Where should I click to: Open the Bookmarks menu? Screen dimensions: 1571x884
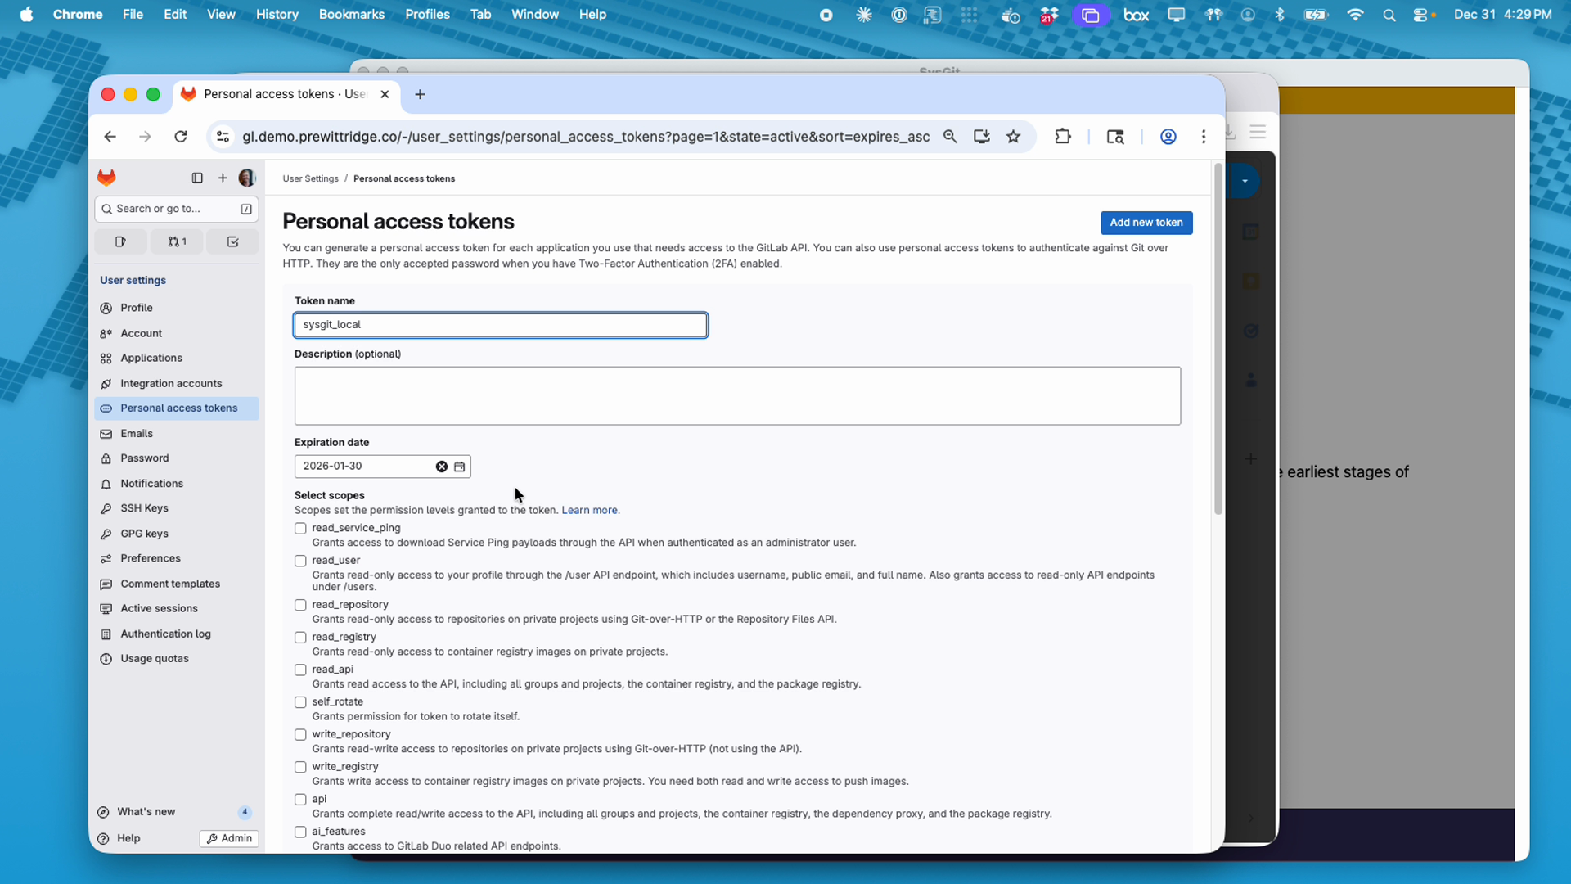click(351, 14)
